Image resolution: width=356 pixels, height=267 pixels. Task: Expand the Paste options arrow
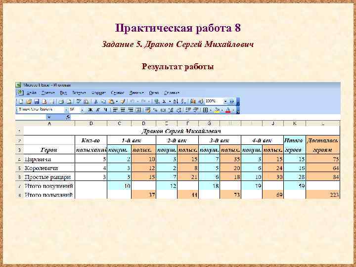point(117,101)
